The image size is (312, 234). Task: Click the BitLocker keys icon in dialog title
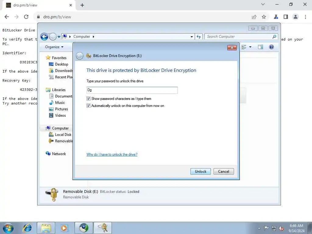[x=89, y=56]
